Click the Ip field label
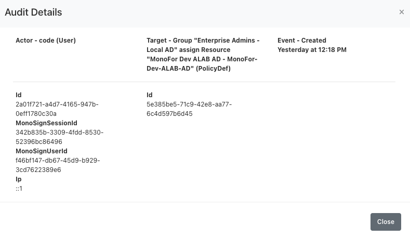 click(x=19, y=179)
